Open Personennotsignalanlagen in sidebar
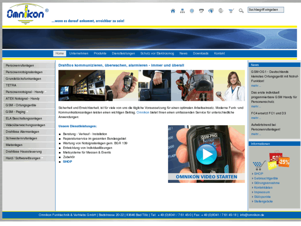Screen dimensions: 301x226 [29, 72]
